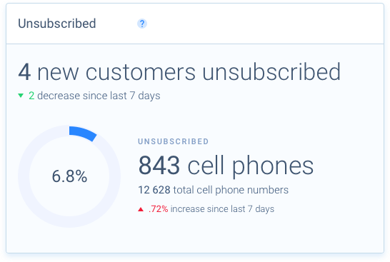Click the blue segment of donut chart
This screenshot has width=390, height=262.
tap(83, 133)
